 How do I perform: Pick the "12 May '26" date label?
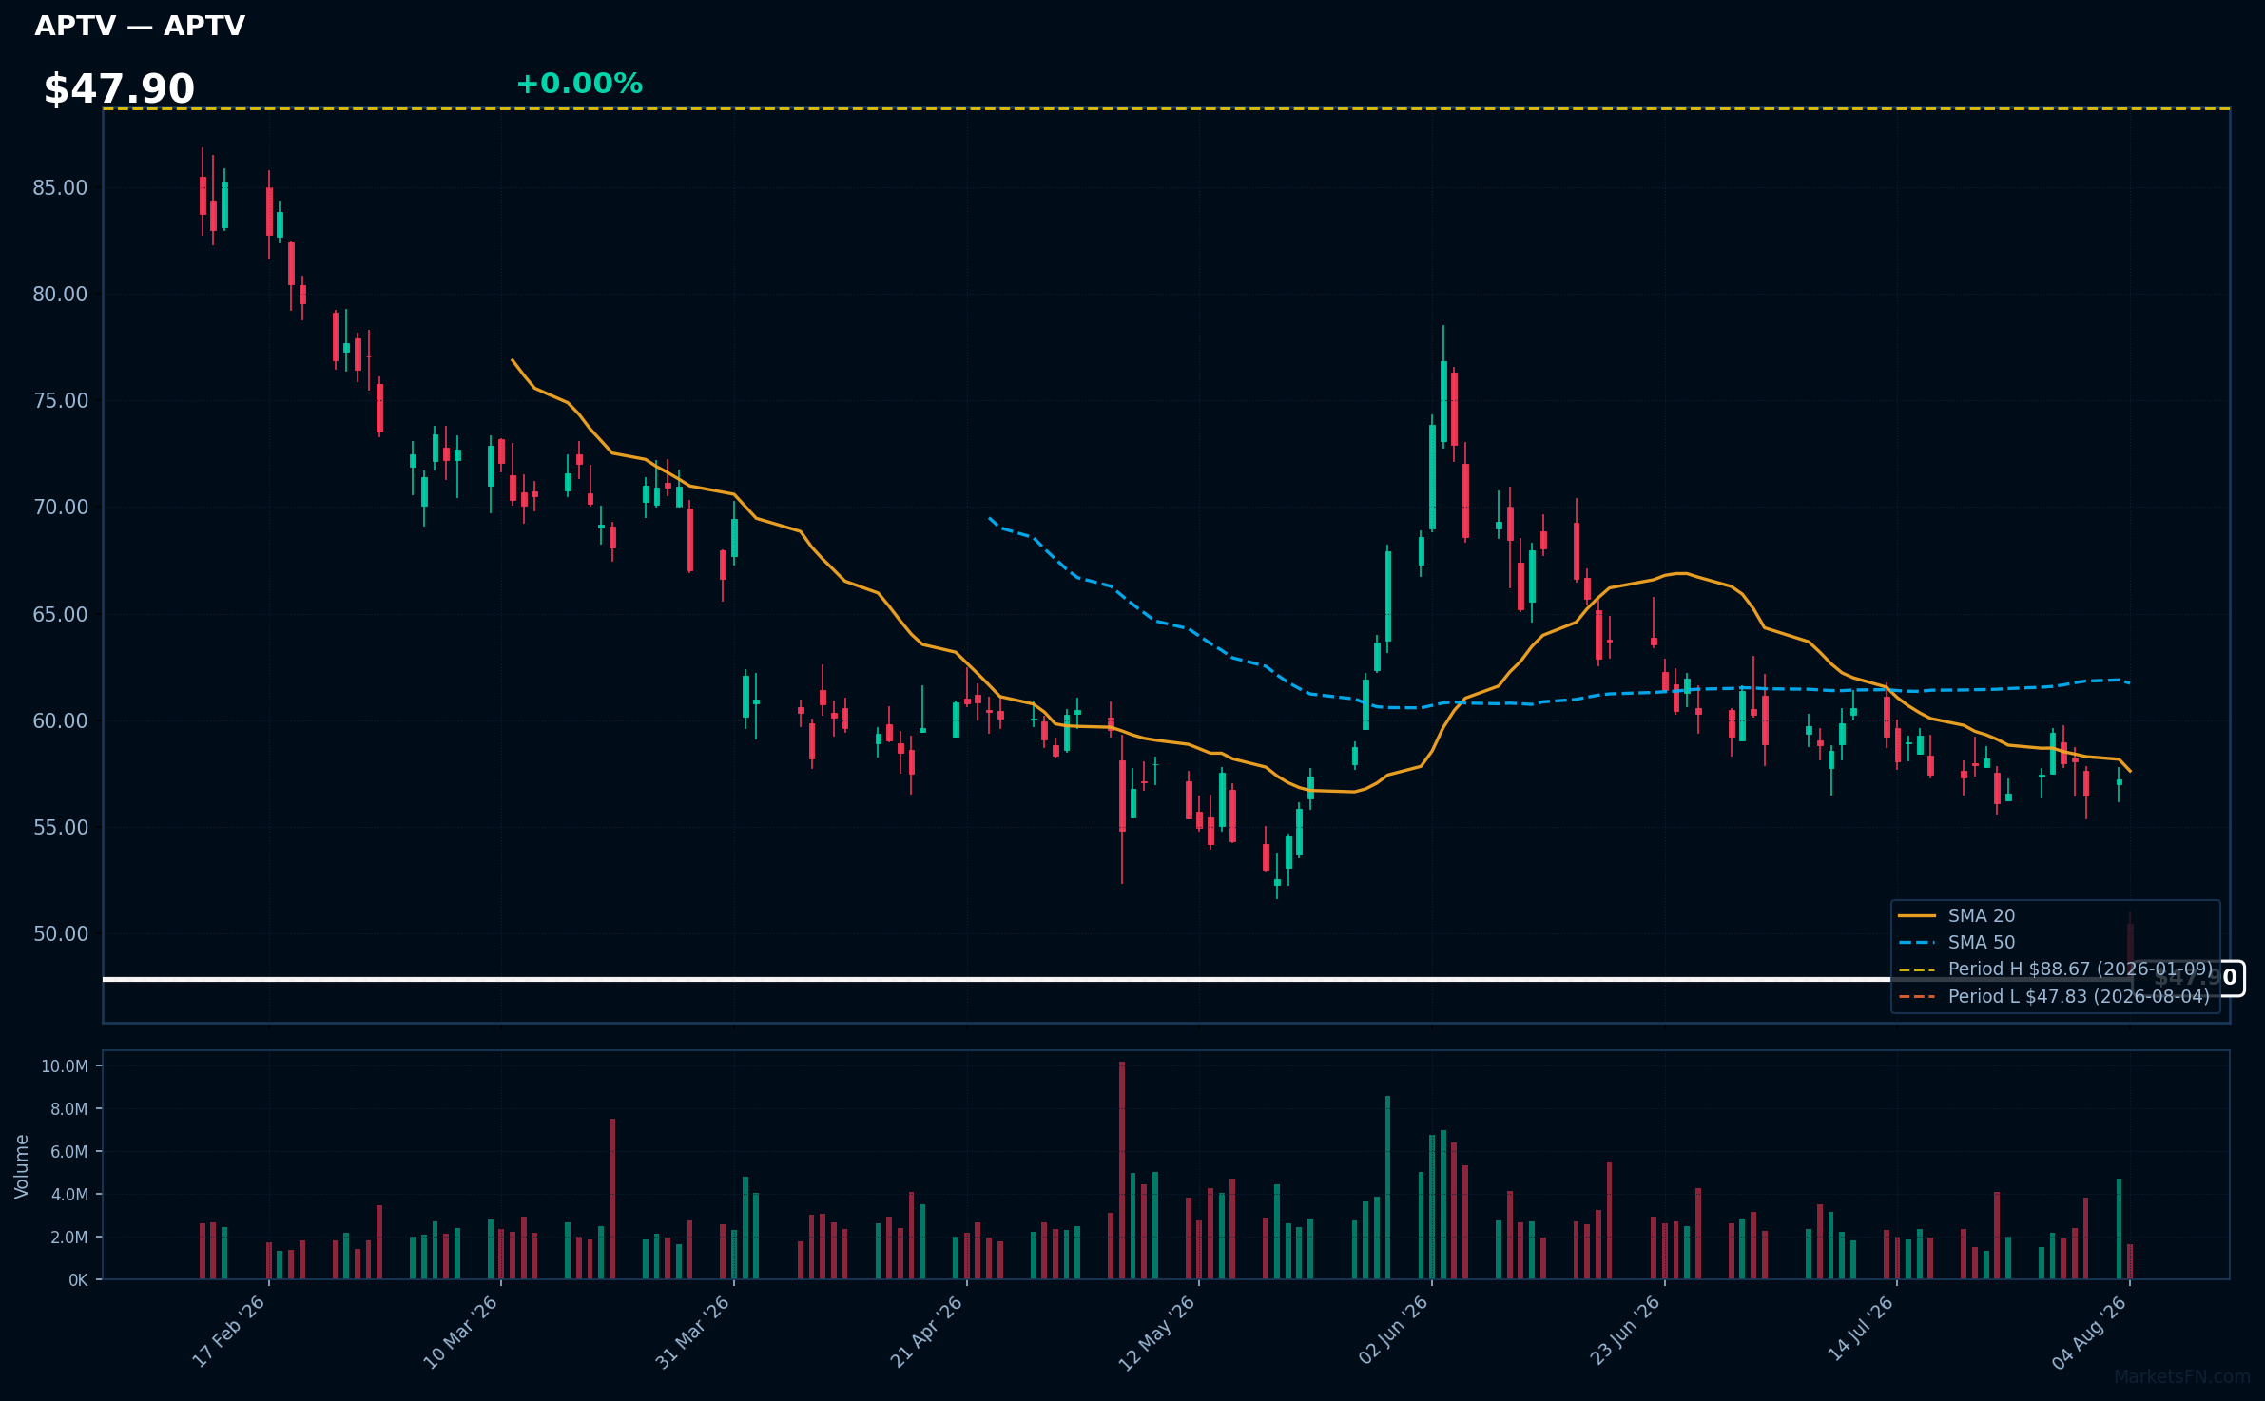click(x=1157, y=1333)
